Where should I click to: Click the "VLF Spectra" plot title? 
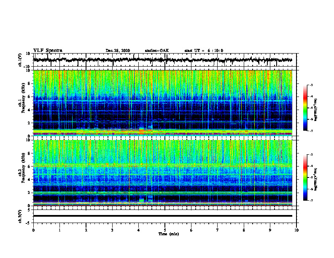[48, 51]
